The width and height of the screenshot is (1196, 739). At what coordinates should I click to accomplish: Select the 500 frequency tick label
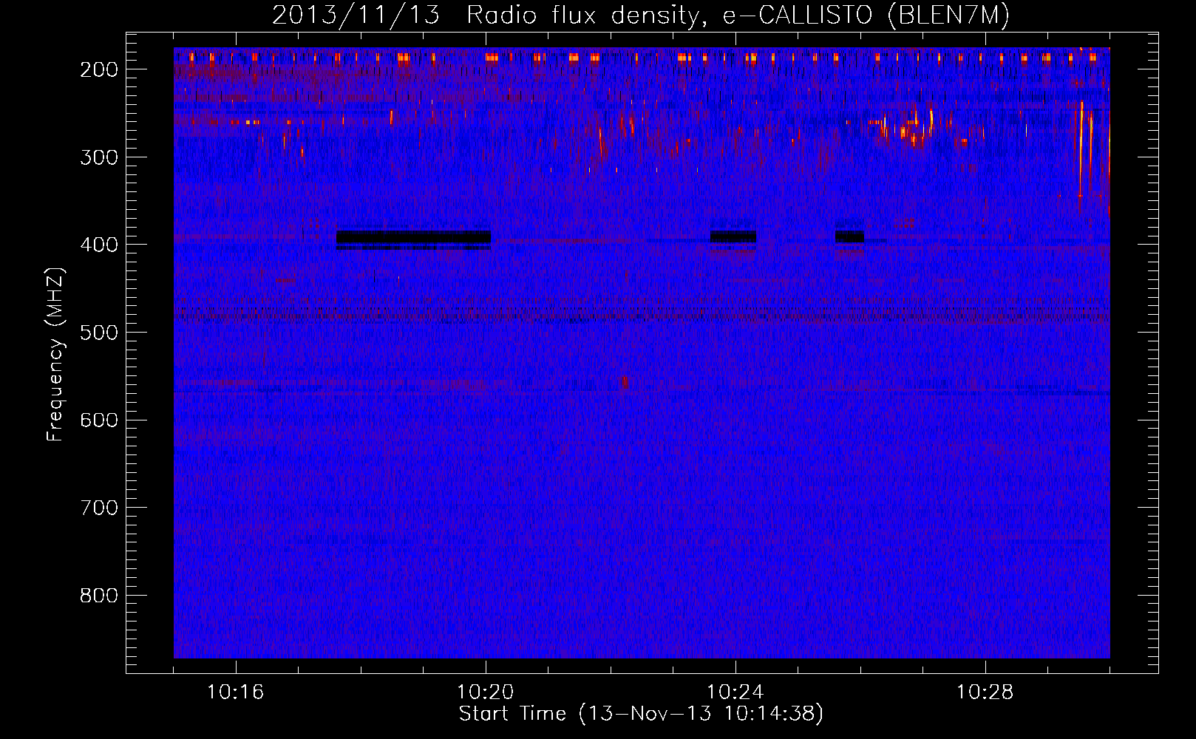(99, 333)
